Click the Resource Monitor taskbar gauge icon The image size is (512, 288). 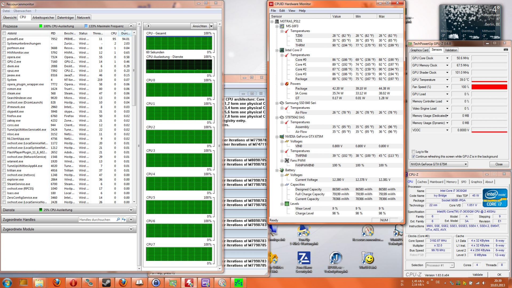[x=222, y=283]
